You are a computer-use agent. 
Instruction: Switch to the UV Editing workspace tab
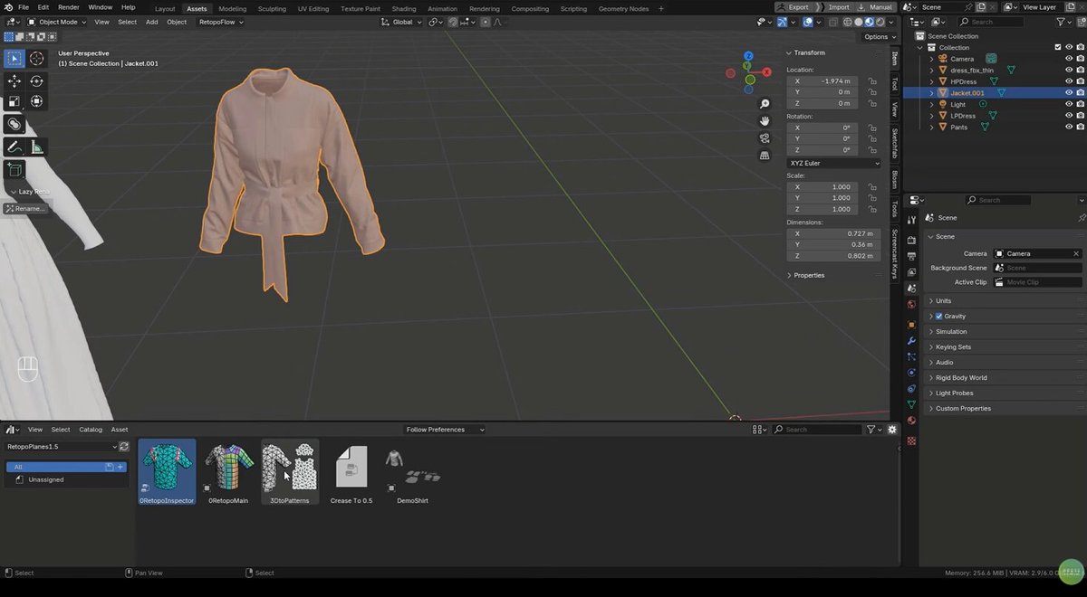[x=312, y=9]
